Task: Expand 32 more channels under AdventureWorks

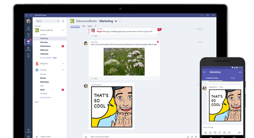Action: point(46,58)
